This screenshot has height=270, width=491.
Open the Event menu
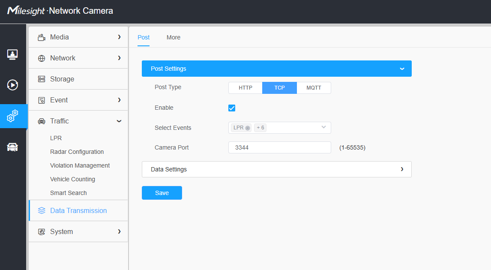click(x=78, y=100)
